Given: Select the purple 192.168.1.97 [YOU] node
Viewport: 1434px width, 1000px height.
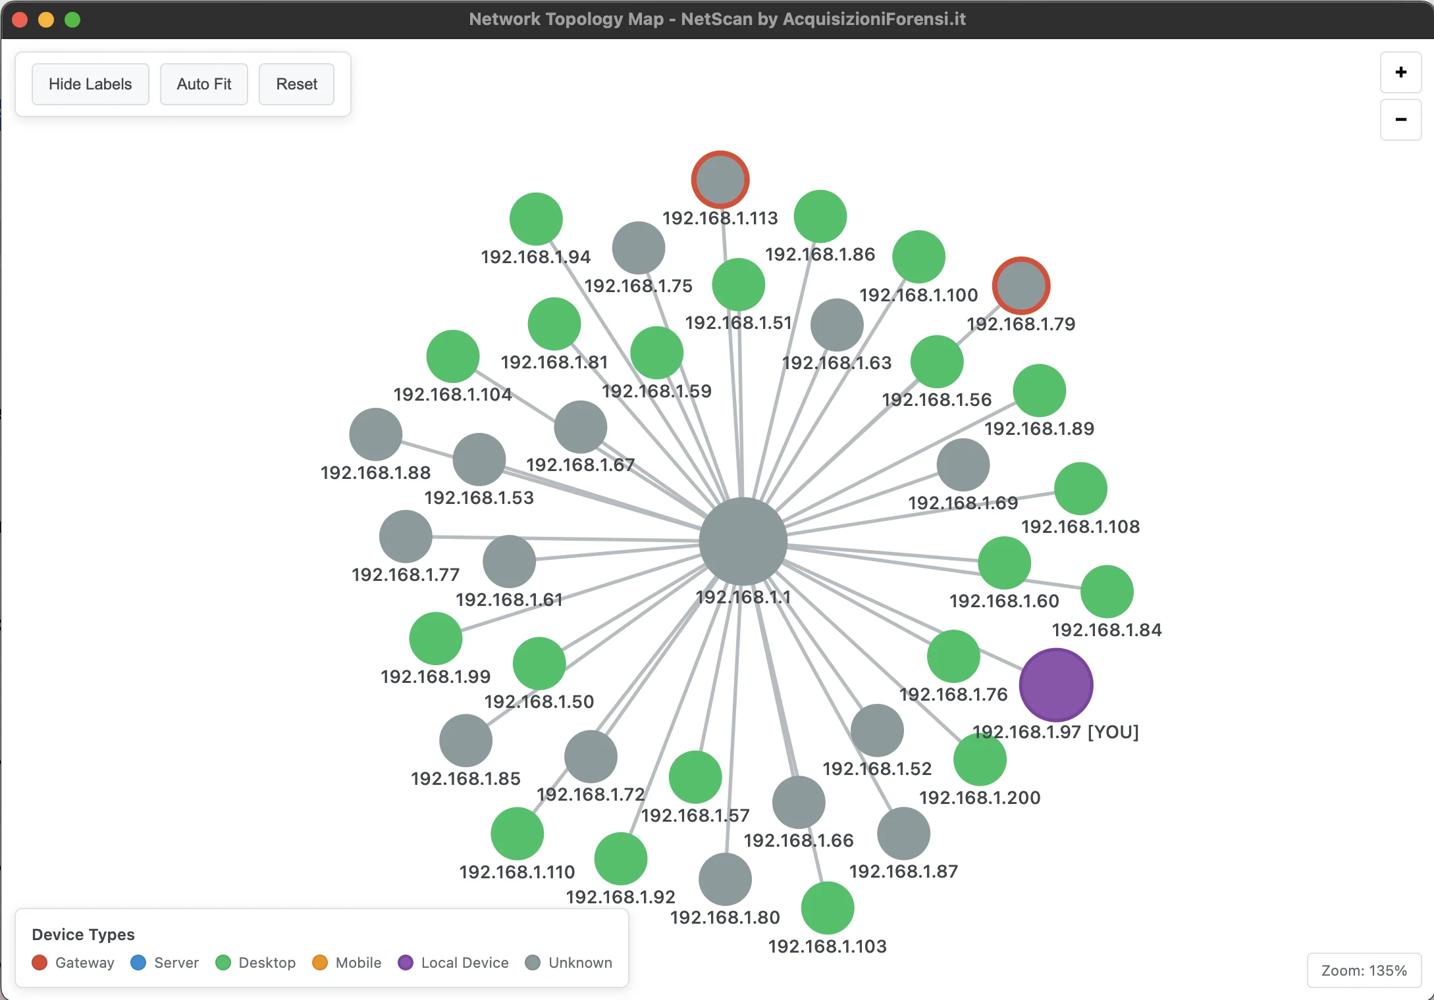Looking at the screenshot, I should (1056, 685).
